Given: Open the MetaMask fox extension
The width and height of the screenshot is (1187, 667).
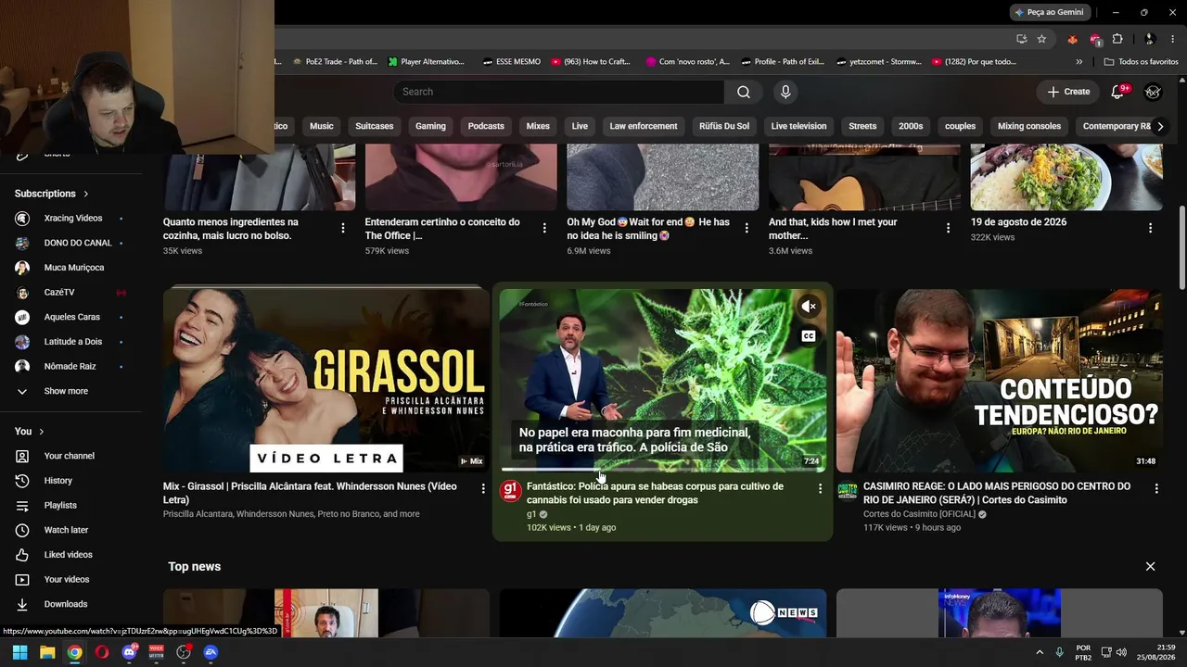Looking at the screenshot, I should click(x=1073, y=39).
